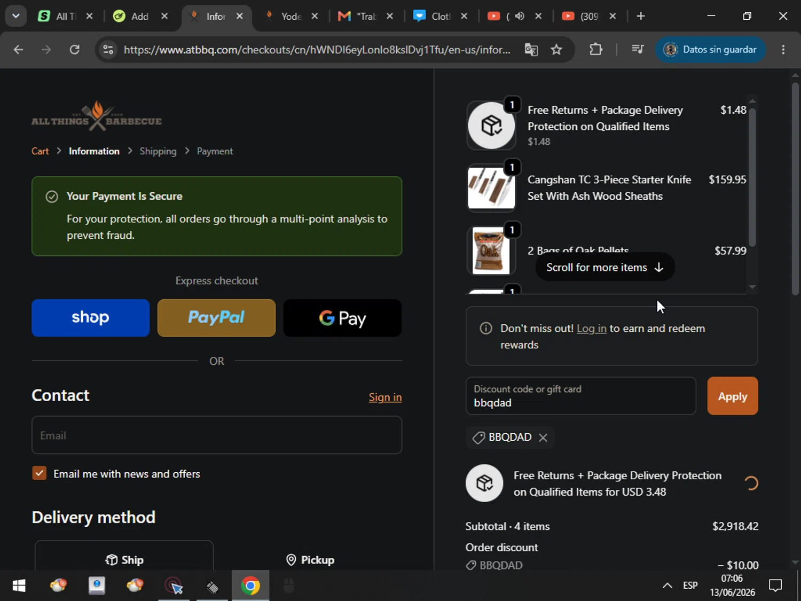Click the Your Payment Is Secure checkmark icon
Screen dimensions: 801x601
pos(52,197)
